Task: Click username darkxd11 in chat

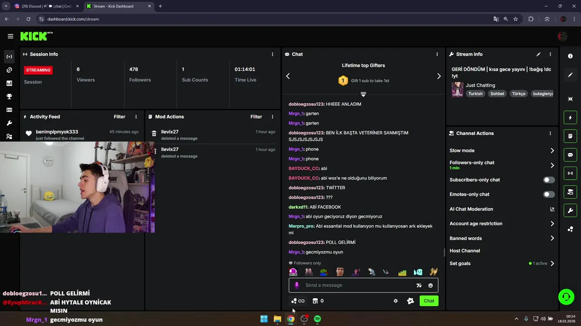Action: (x=298, y=207)
